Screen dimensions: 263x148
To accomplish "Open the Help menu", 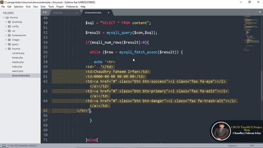I will pyautogui.click(x=83, y=7).
